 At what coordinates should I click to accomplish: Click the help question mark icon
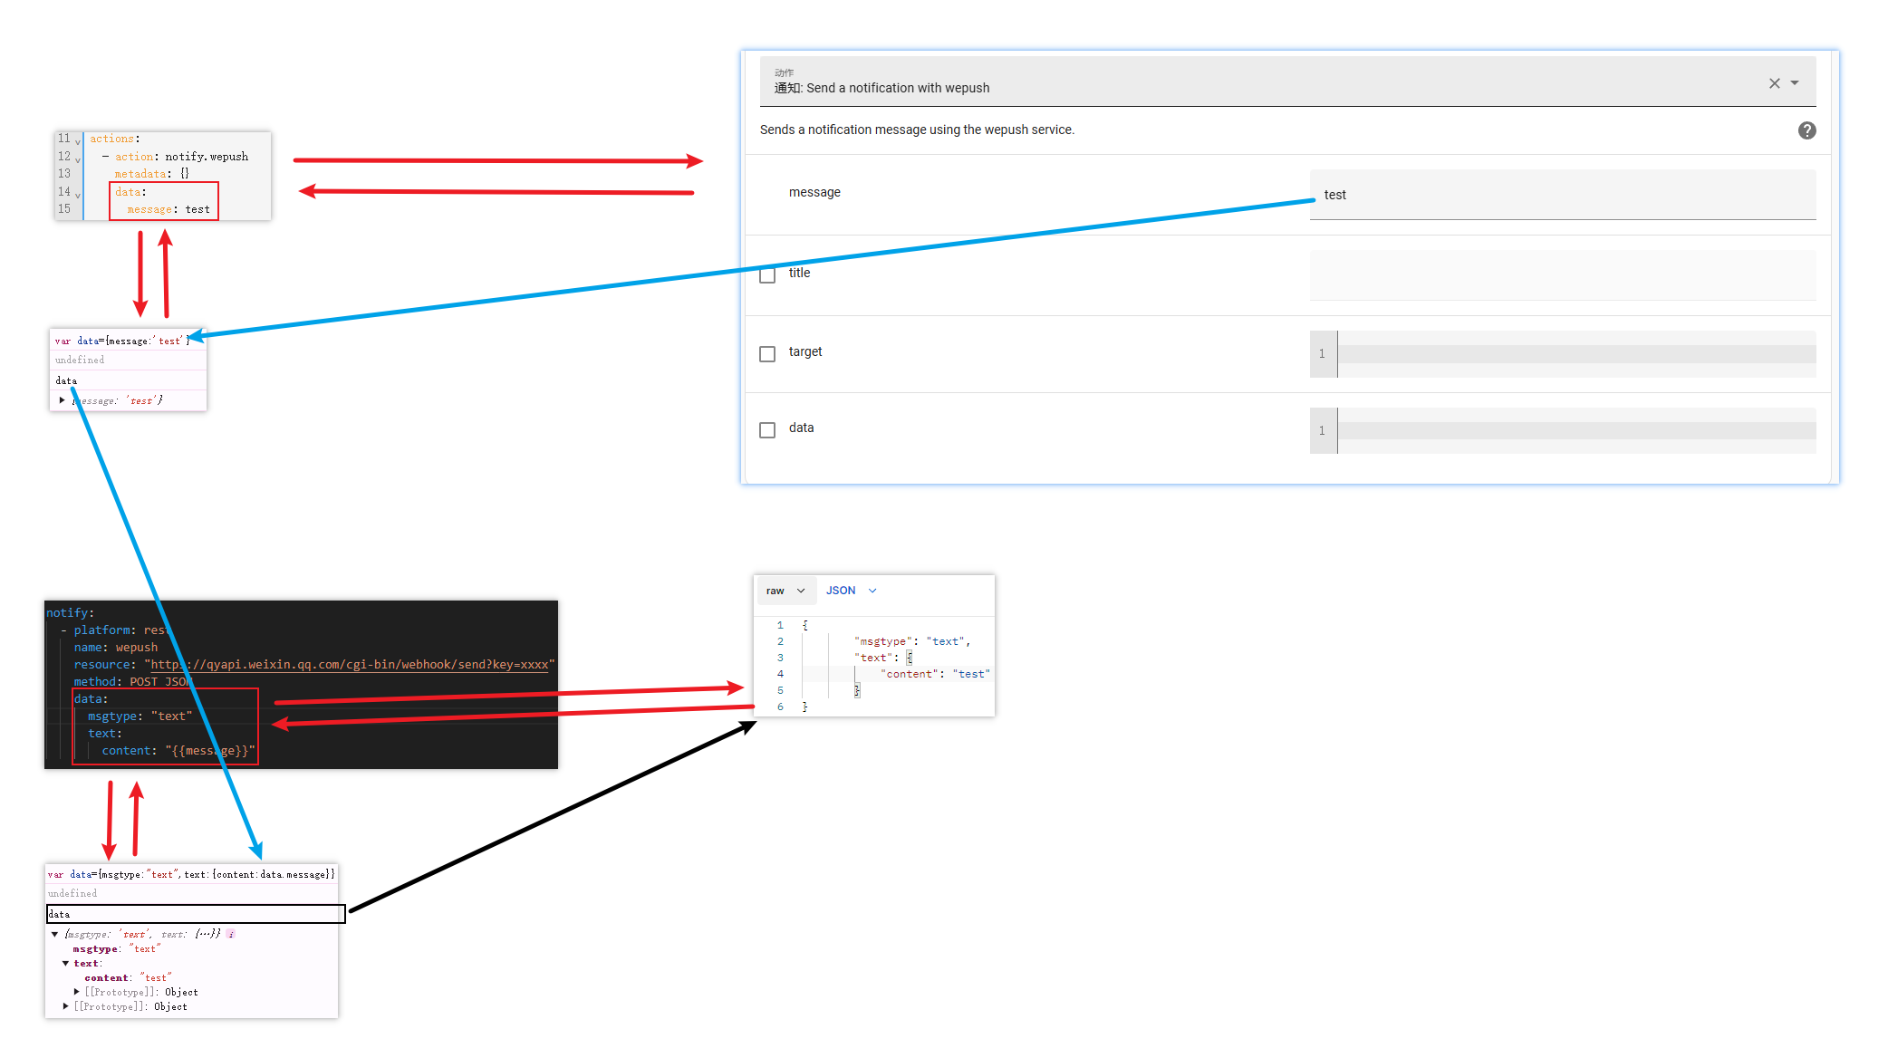1806,130
